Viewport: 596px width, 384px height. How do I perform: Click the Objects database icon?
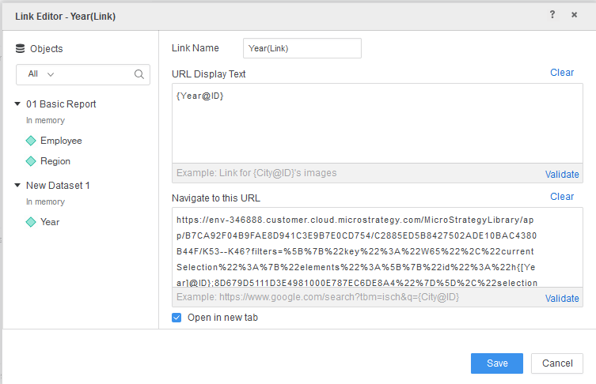pyautogui.click(x=20, y=48)
